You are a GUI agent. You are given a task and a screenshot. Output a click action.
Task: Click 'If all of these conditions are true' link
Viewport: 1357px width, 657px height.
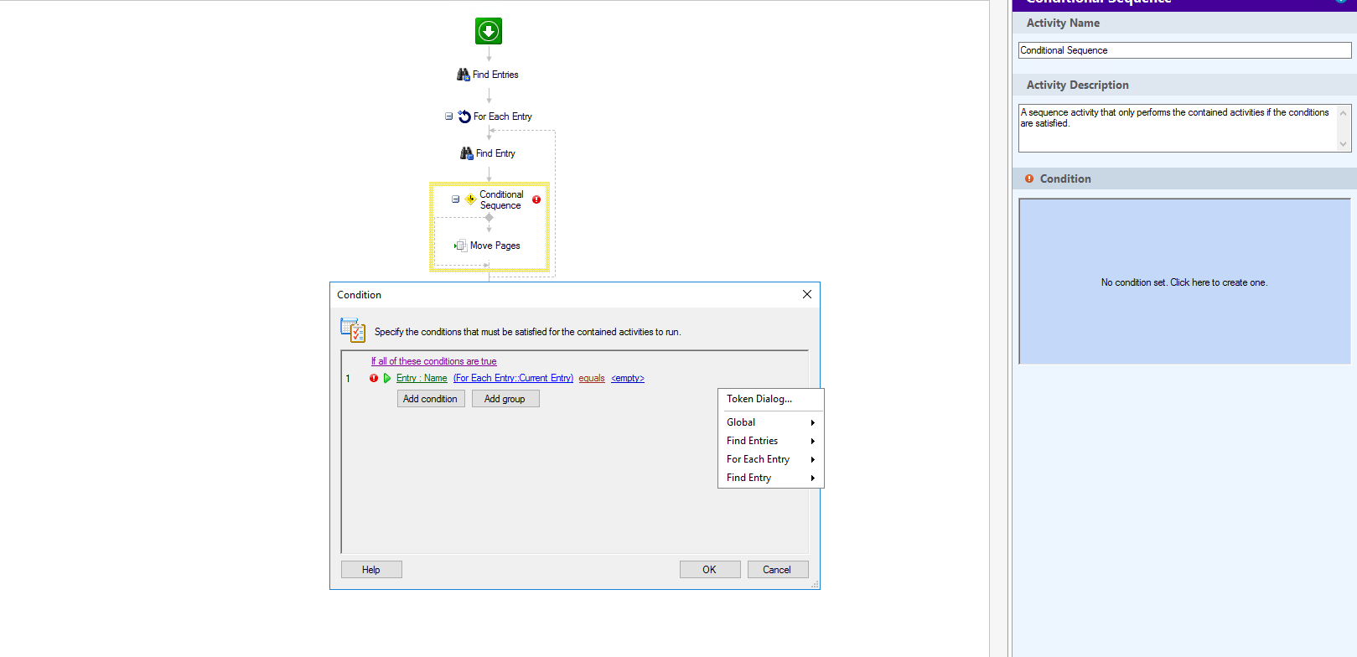pyautogui.click(x=433, y=361)
